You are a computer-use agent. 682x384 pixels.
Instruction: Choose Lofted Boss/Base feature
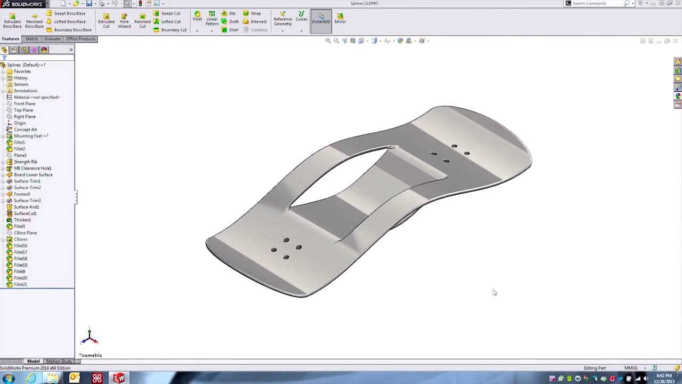66,22
